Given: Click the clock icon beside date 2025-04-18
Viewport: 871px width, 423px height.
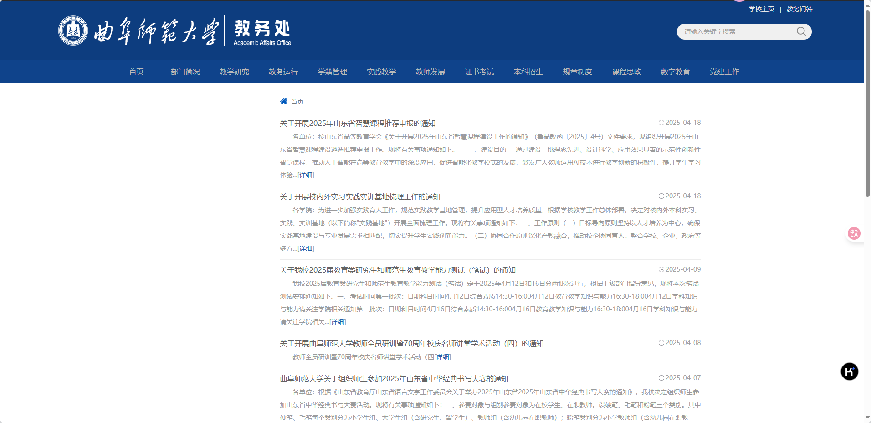Looking at the screenshot, I should [661, 123].
